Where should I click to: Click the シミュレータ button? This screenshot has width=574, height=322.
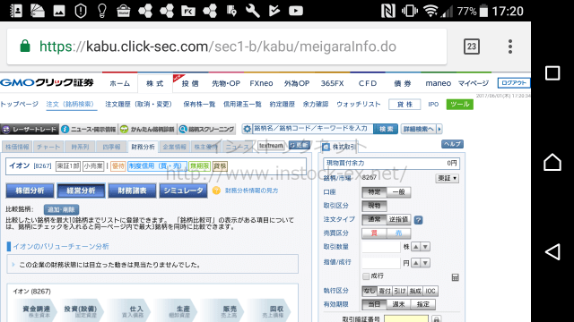183,191
